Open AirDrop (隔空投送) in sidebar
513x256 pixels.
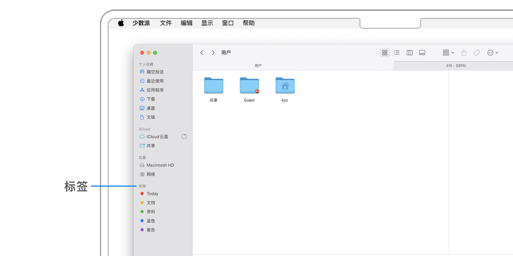tap(155, 72)
